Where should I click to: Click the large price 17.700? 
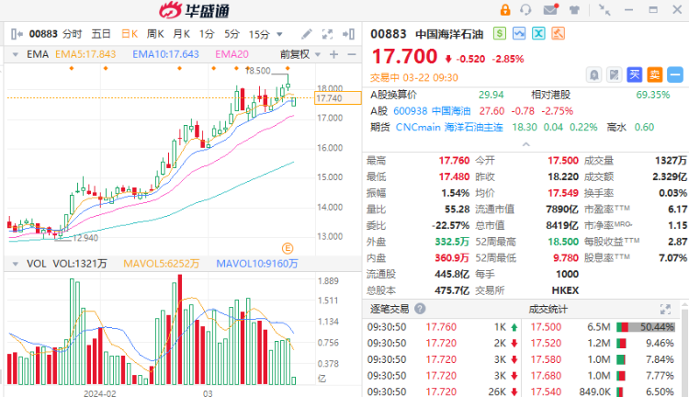point(405,57)
